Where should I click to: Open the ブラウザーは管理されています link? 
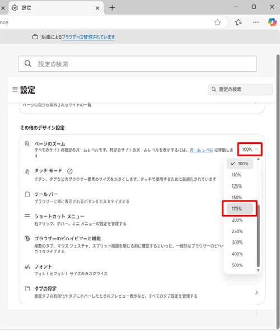click(x=88, y=37)
